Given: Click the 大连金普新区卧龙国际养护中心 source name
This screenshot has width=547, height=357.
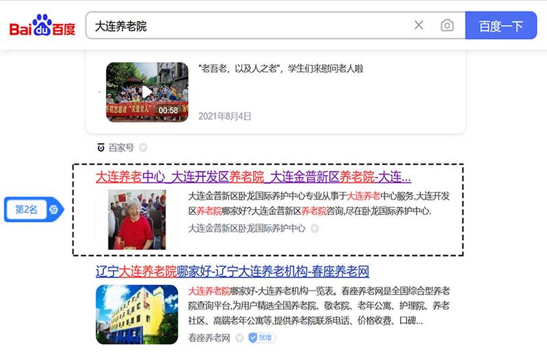Looking at the screenshot, I should 247,228.
